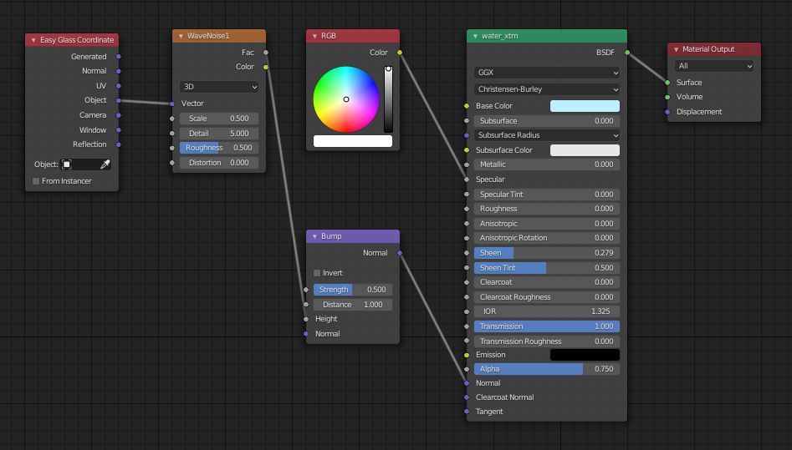Click the Generated output socket

(119, 57)
